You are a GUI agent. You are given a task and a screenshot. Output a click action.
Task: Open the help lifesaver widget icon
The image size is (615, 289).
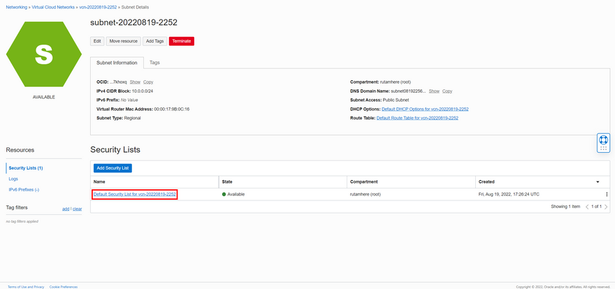point(604,142)
